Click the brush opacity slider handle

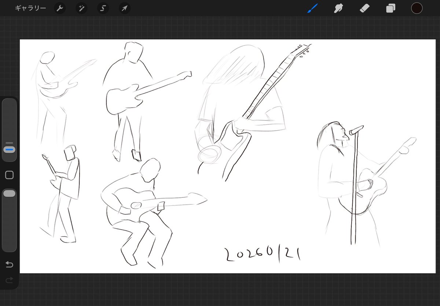click(x=10, y=193)
